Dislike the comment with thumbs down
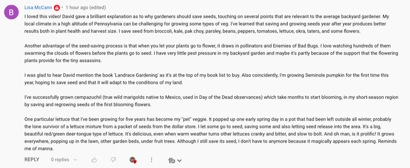This screenshot has height=168, width=410. click(x=114, y=160)
